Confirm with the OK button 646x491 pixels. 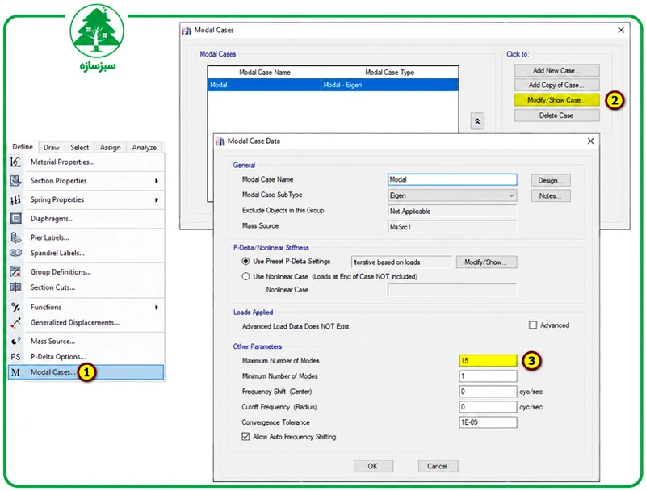pyautogui.click(x=373, y=466)
